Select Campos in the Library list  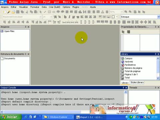pos(128,58)
